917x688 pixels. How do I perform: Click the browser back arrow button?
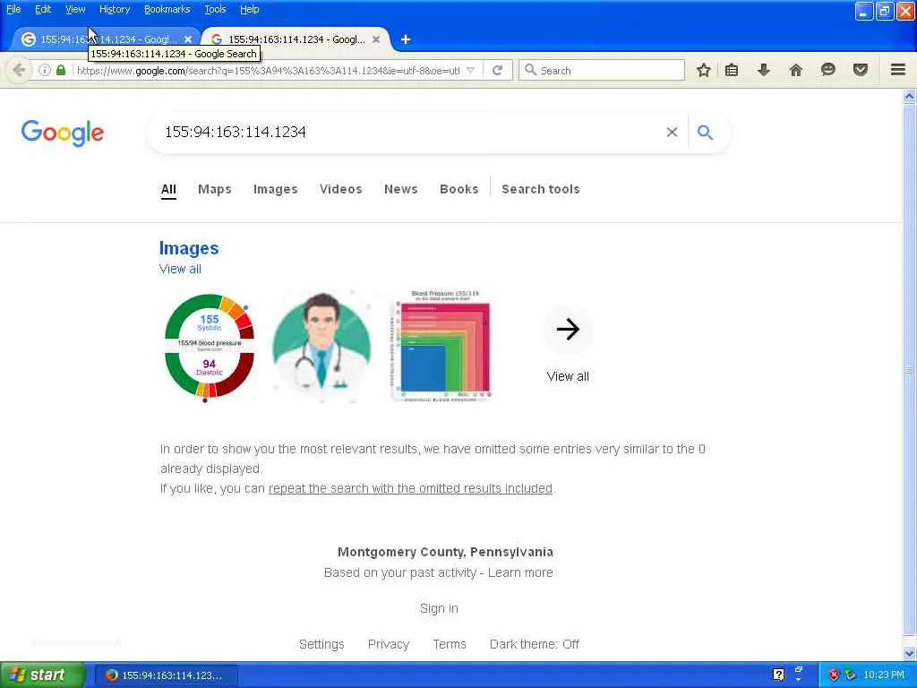19,70
